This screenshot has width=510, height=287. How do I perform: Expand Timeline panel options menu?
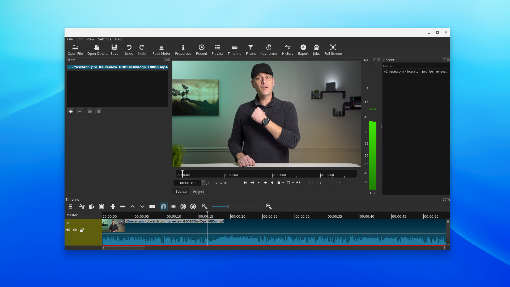pyautogui.click(x=70, y=206)
